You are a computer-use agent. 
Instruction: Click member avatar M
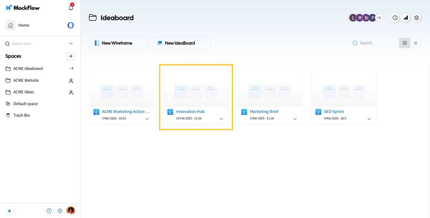(360, 18)
